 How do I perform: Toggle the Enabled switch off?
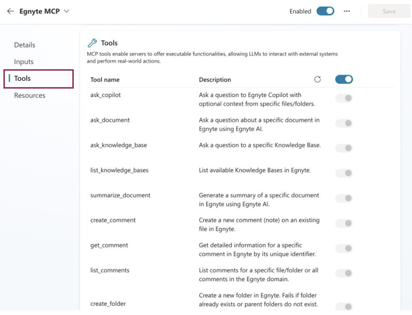[325, 11]
